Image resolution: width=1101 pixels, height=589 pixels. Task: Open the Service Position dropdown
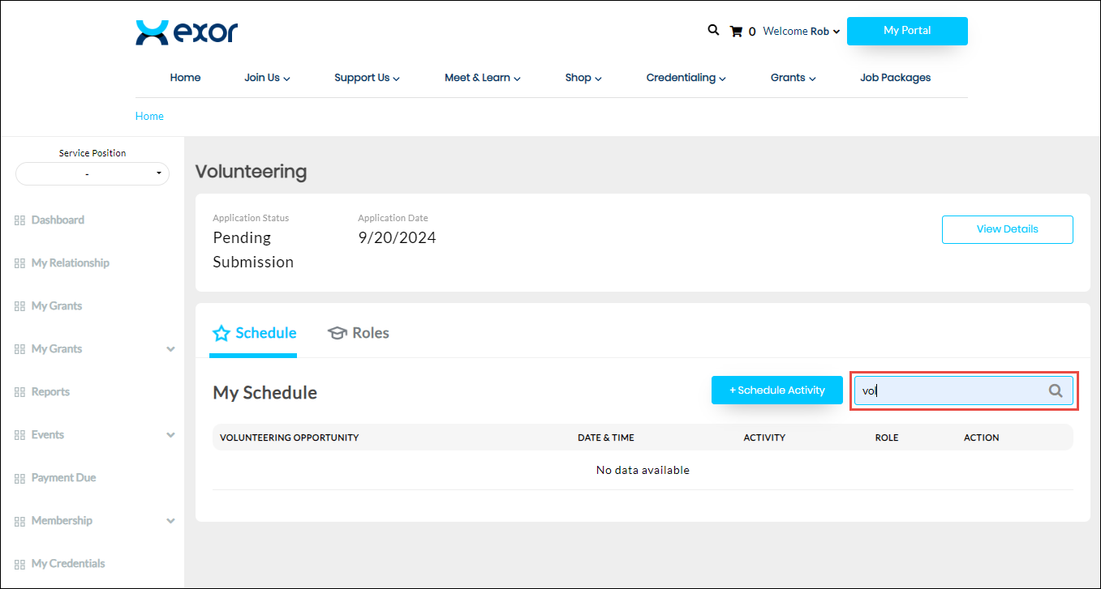92,173
